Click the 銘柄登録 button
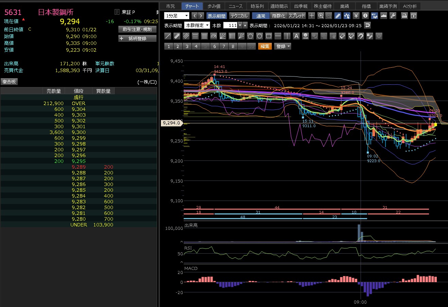 pos(137,38)
